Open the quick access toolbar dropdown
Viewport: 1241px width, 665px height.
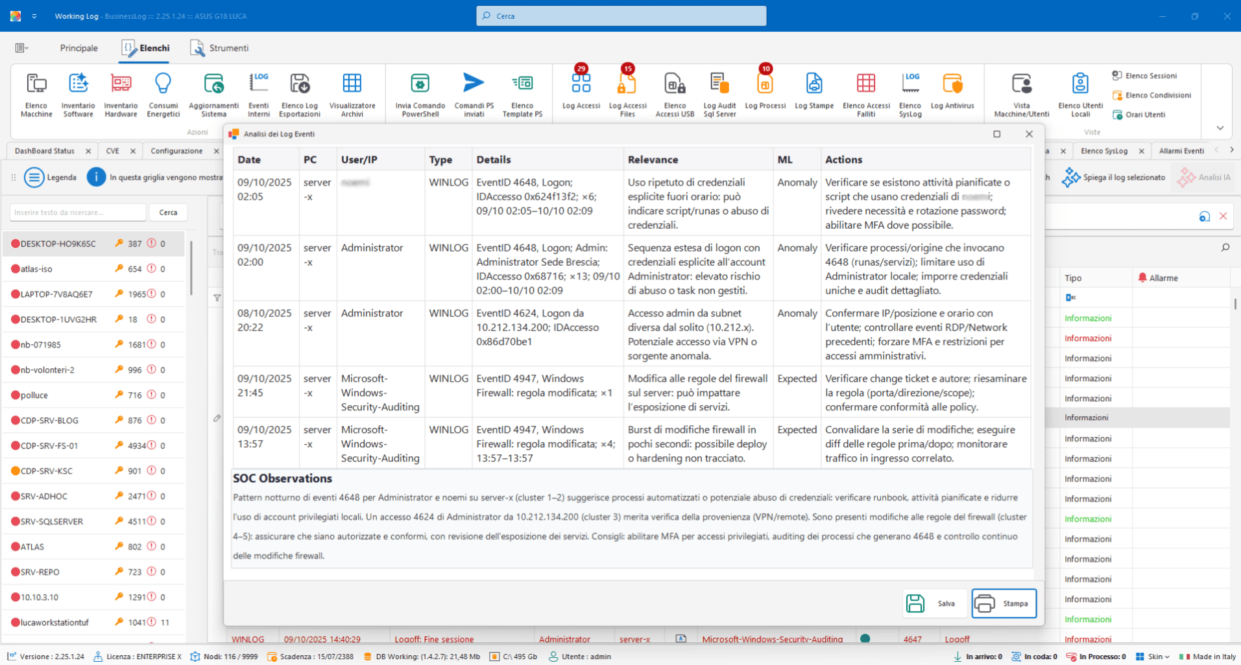click(34, 16)
